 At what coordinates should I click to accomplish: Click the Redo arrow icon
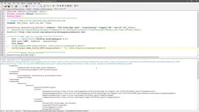click(37, 6)
